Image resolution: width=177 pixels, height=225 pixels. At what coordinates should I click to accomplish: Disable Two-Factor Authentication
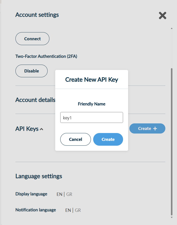[32, 71]
